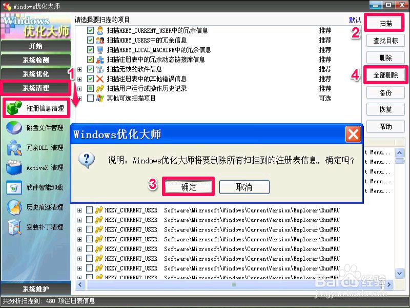Click the 删除 button
410x308 pixels.
coord(385,58)
